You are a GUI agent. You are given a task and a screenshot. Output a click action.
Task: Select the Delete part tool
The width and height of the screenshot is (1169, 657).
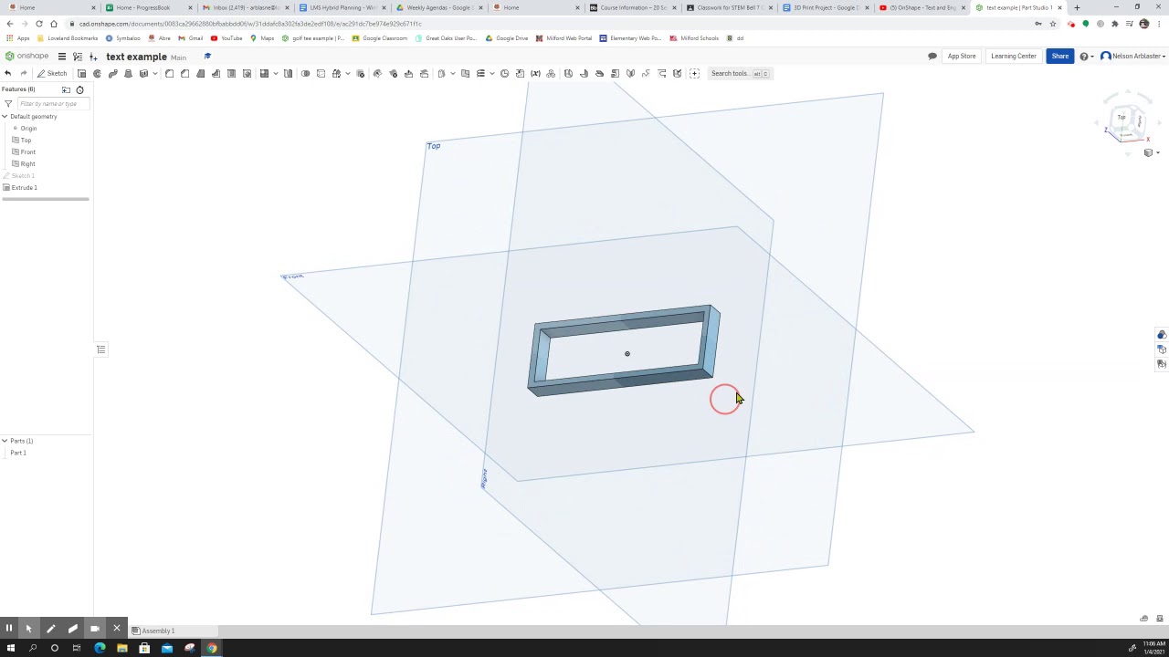[360, 73]
